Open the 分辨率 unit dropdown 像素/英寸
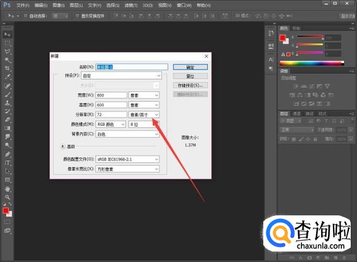Image resolution: width=357 pixels, height=262 pixels. 144,114
